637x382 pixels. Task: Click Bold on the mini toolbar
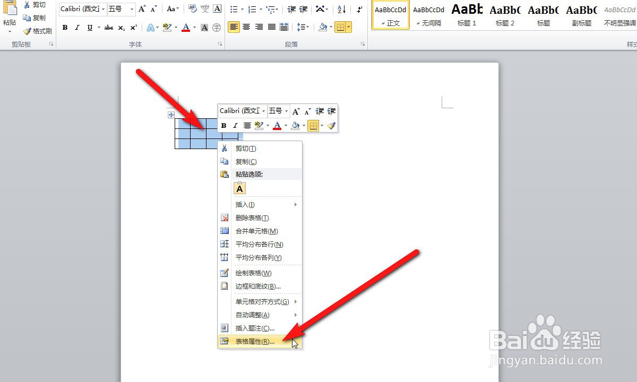[223, 126]
